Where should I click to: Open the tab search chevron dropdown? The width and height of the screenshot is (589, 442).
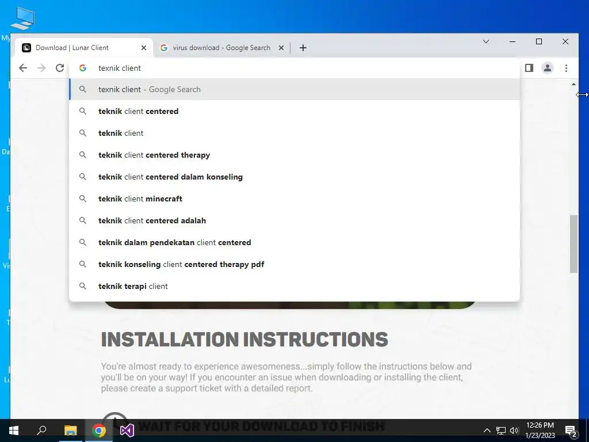[x=485, y=41]
